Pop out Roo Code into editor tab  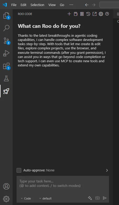tap(95, 14)
